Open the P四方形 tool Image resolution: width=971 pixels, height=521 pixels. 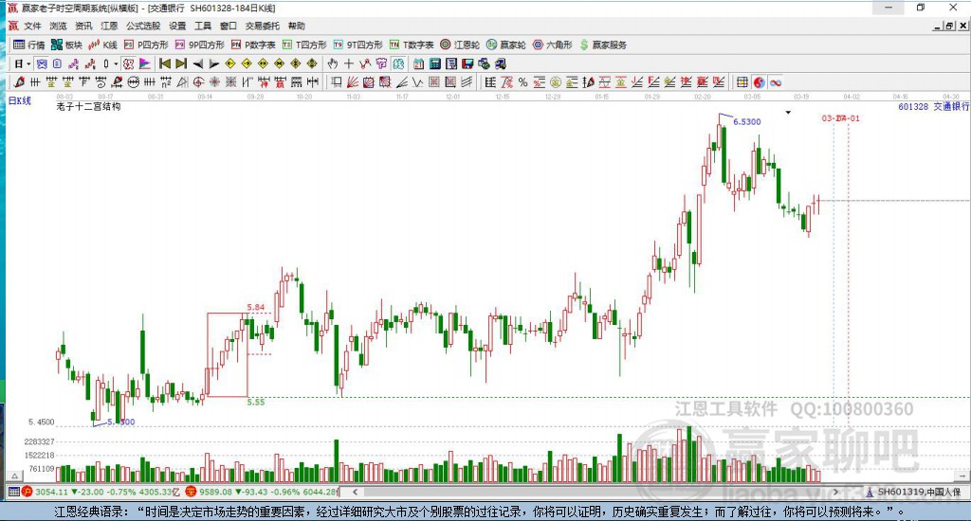pos(146,45)
